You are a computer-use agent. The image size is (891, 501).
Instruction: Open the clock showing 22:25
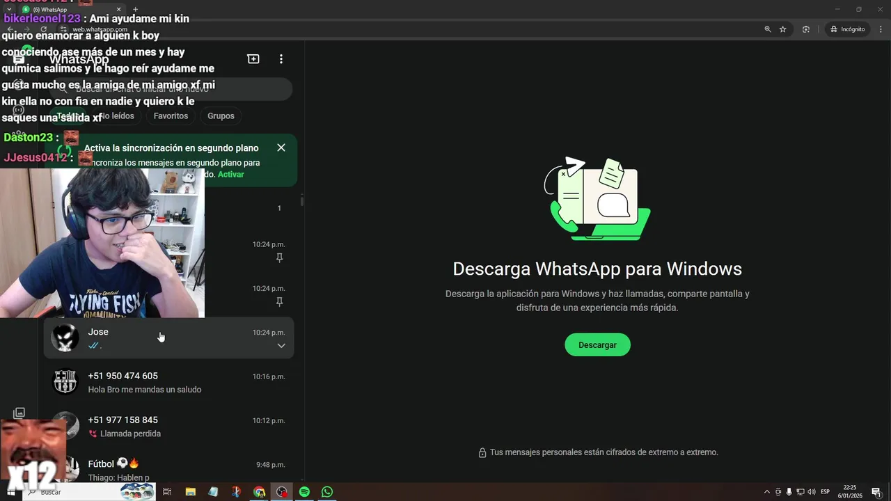coord(850,492)
